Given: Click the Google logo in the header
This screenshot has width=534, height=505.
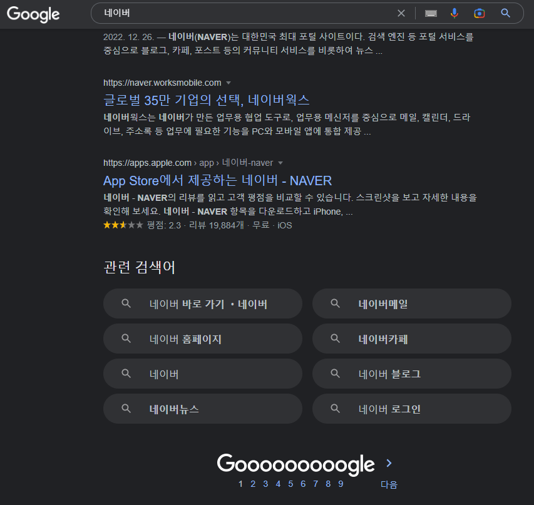Looking at the screenshot, I should coord(33,14).
